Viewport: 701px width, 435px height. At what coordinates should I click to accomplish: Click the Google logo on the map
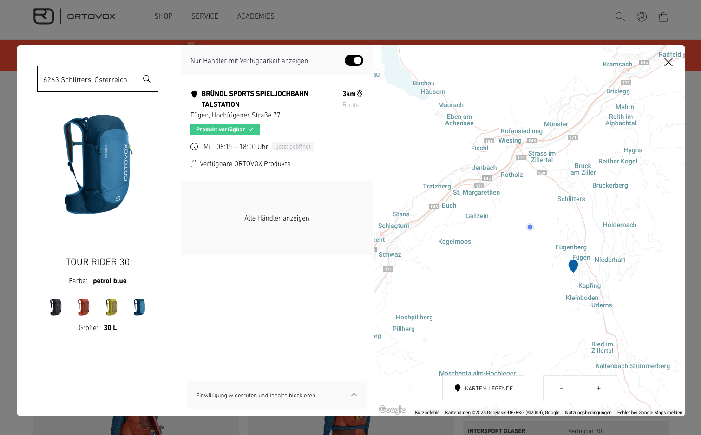click(392, 409)
